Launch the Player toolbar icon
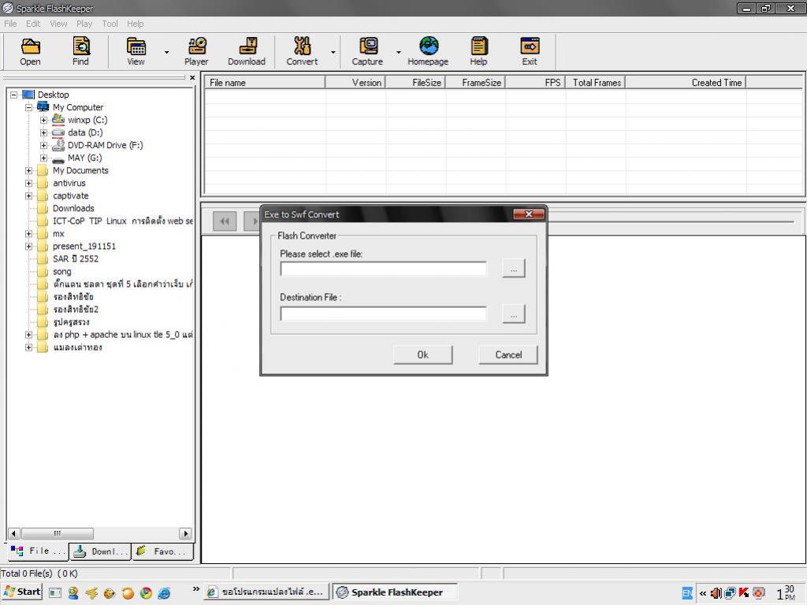 [x=196, y=51]
